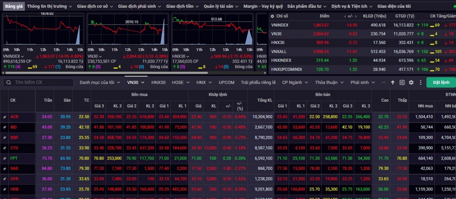Click the Excel export icon
456x199 pixels.
click(402, 83)
